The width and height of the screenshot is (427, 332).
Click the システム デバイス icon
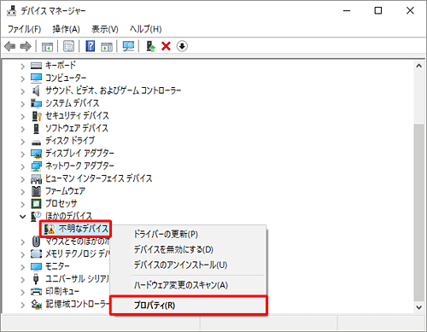(36, 103)
